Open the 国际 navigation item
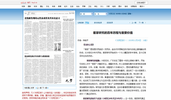This screenshot has width=171, height=100. coord(29,6)
